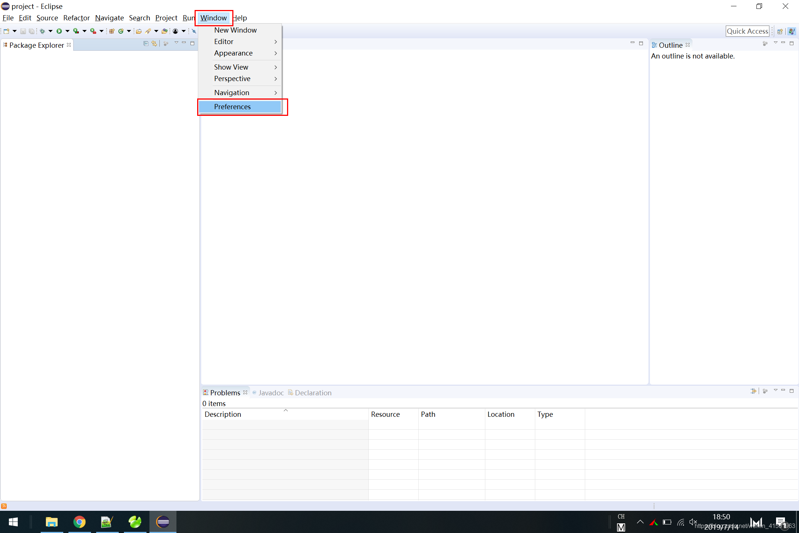This screenshot has height=533, width=799.
Task: Open the Window menu
Action: [213, 18]
